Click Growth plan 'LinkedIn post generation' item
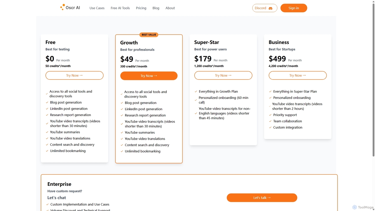Image resolution: width=375 pixels, height=211 pixels. tap(144, 109)
